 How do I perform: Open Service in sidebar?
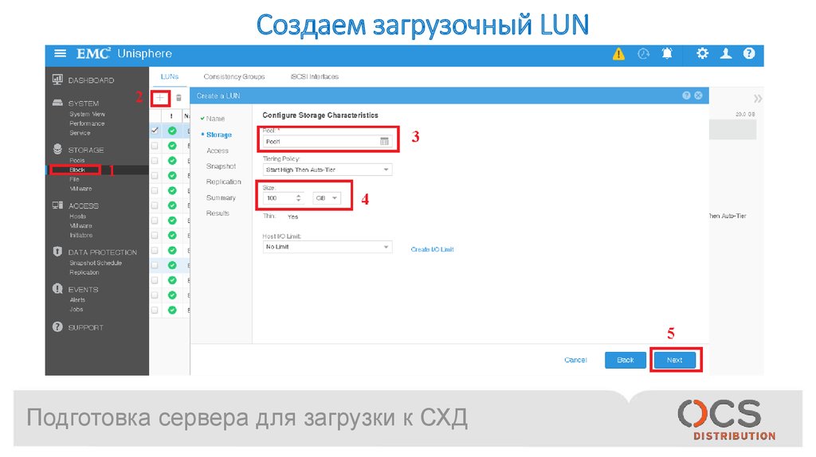coord(80,133)
